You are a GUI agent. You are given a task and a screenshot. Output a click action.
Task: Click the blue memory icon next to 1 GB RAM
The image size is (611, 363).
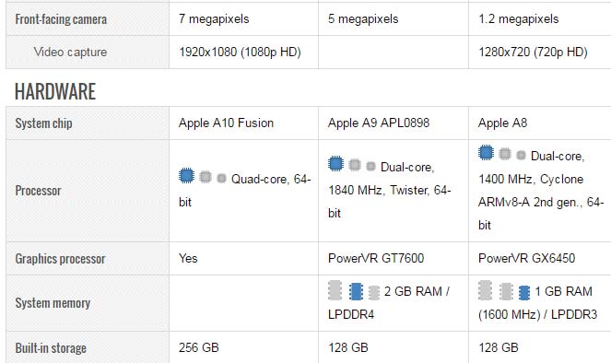tap(524, 293)
